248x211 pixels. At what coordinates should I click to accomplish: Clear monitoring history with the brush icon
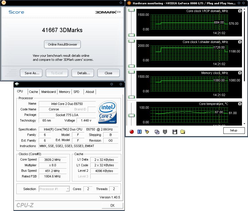point(147,132)
